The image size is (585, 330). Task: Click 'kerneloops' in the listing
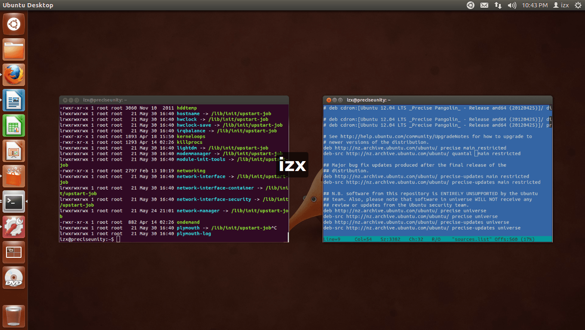tap(191, 136)
